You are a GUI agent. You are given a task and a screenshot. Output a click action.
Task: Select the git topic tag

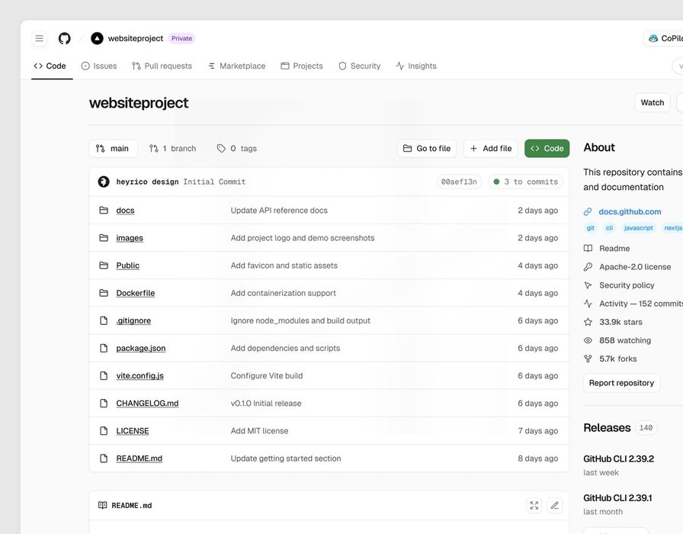point(590,227)
